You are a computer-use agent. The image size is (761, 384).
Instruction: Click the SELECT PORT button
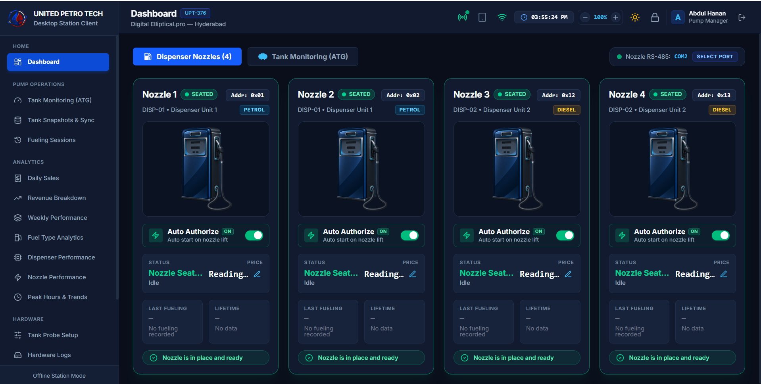tap(715, 57)
